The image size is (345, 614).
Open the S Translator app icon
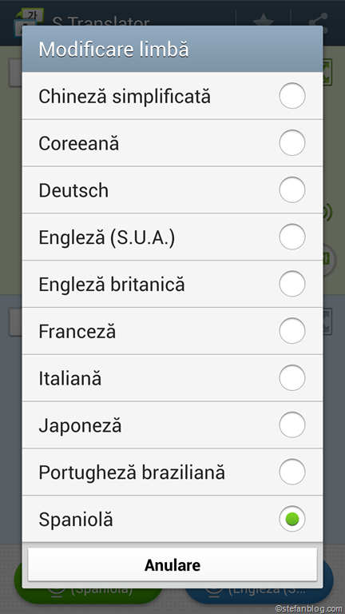(29, 18)
